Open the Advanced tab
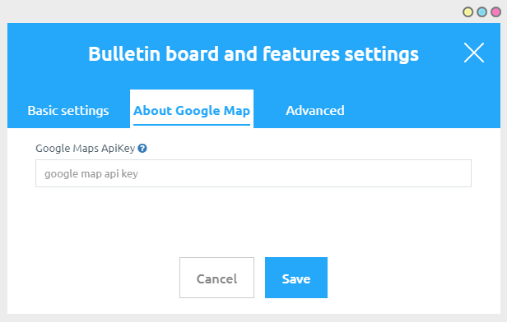Image resolution: width=507 pixels, height=322 pixels. [x=315, y=111]
